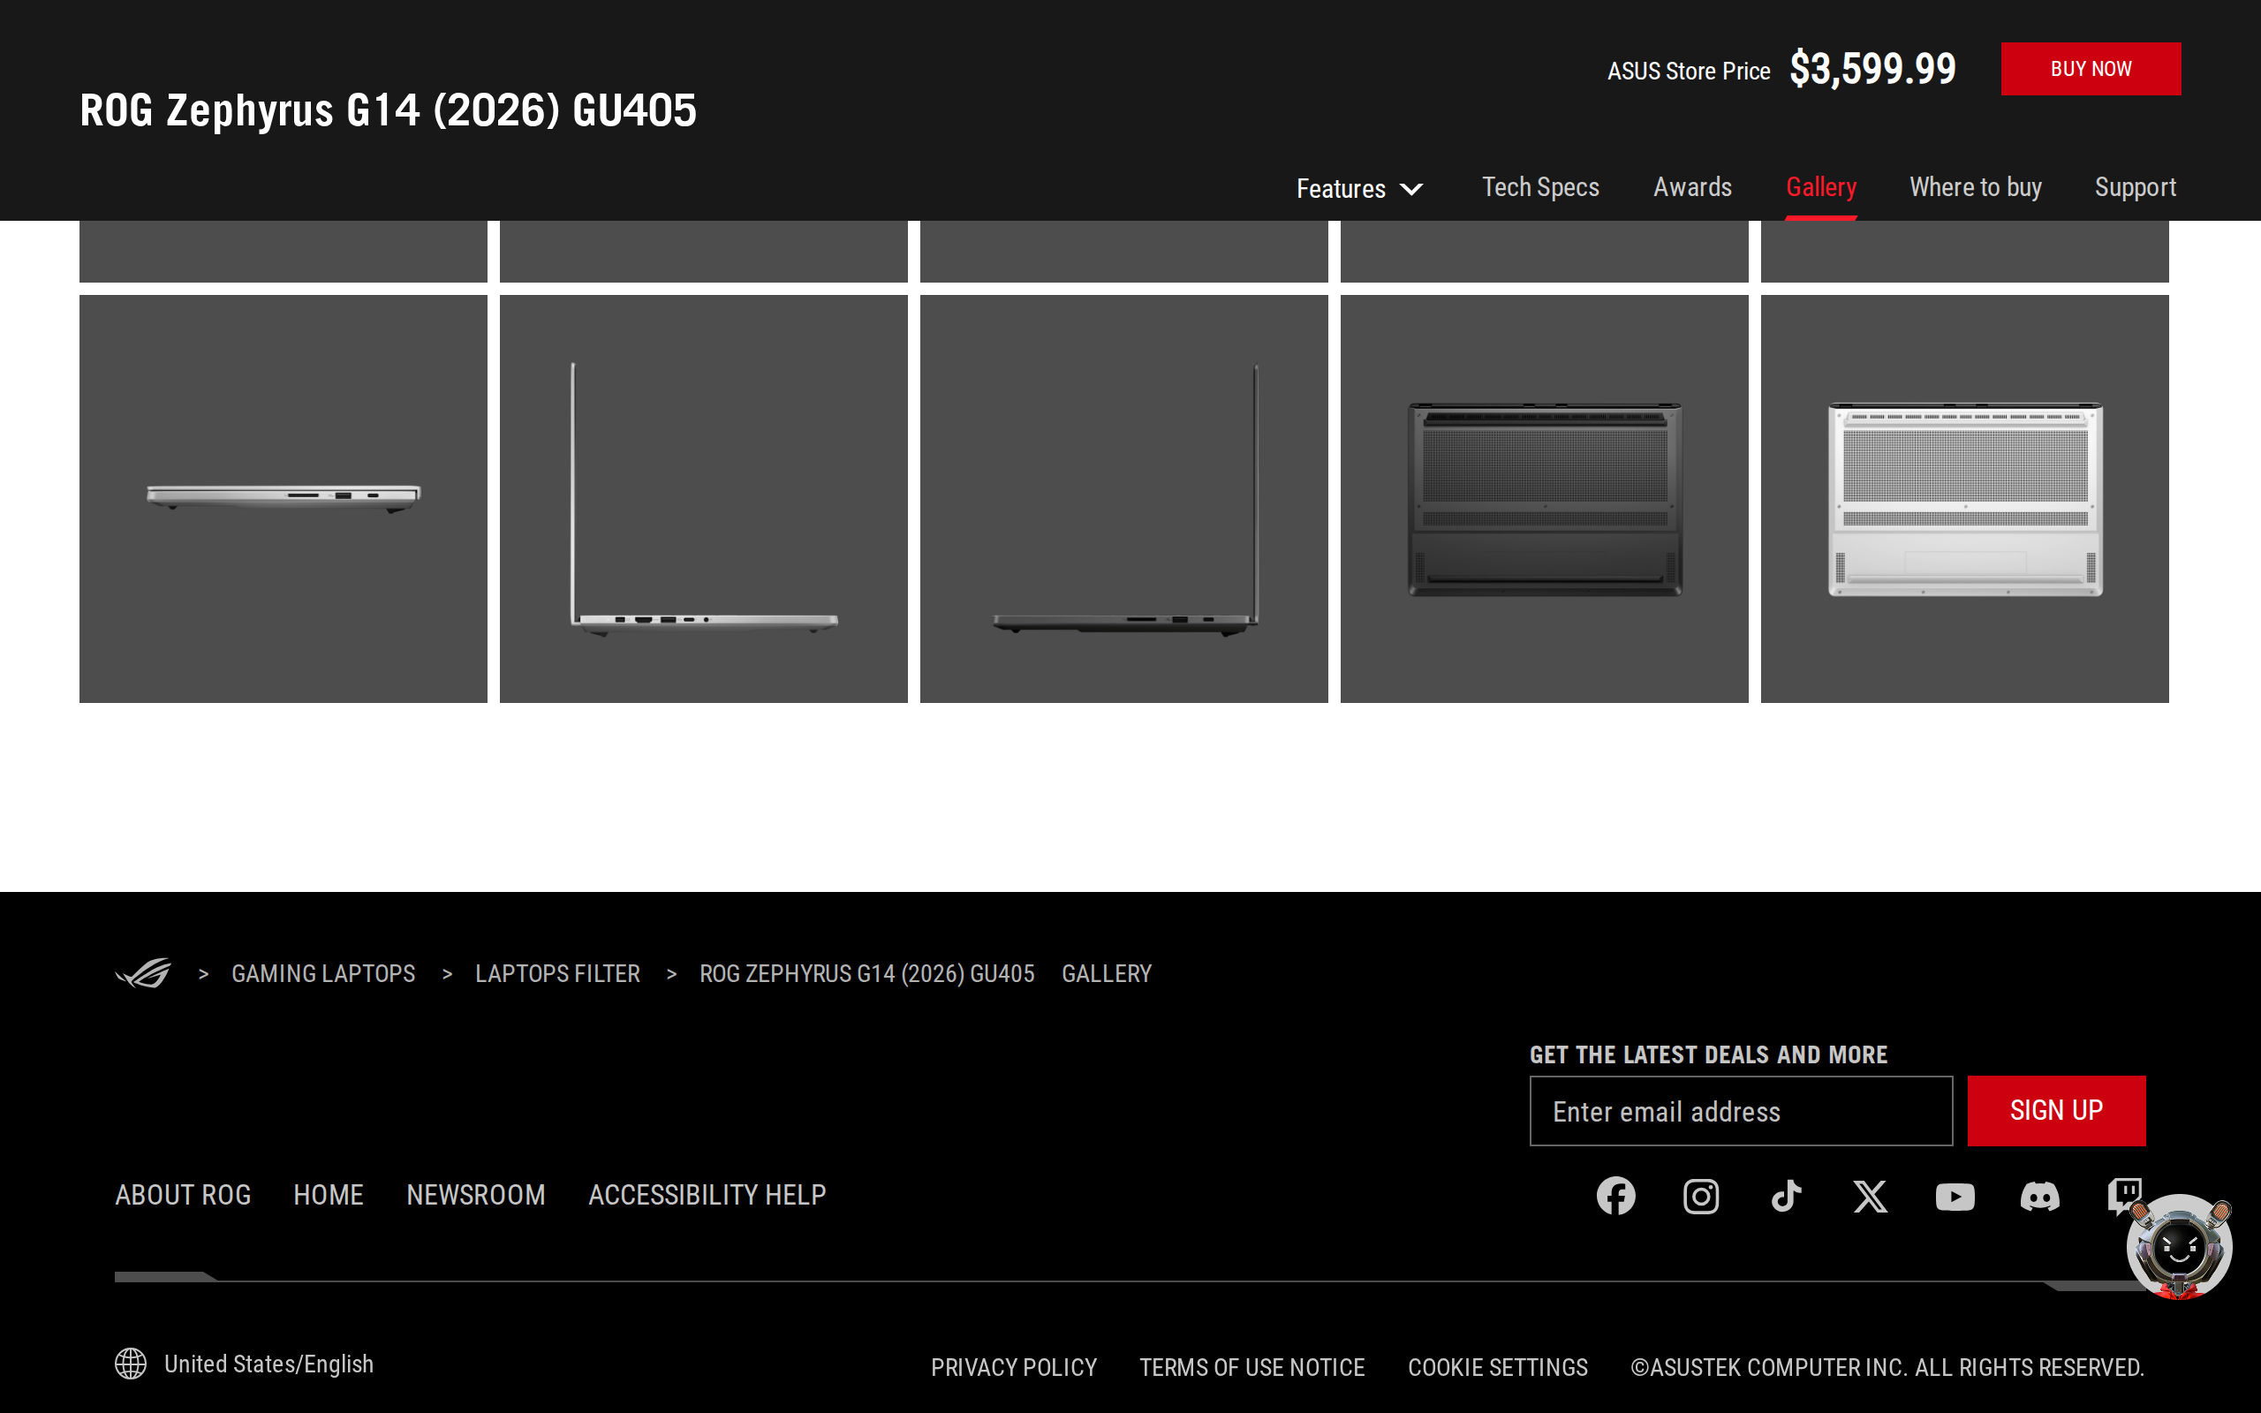This screenshot has width=2261, height=1413.
Task: Switch to the Tech Specs tab
Action: (1539, 187)
